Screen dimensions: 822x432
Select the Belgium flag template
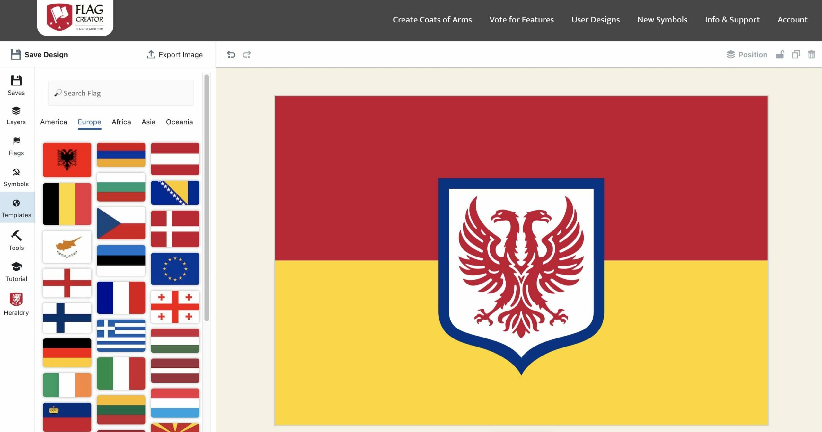coord(67,204)
